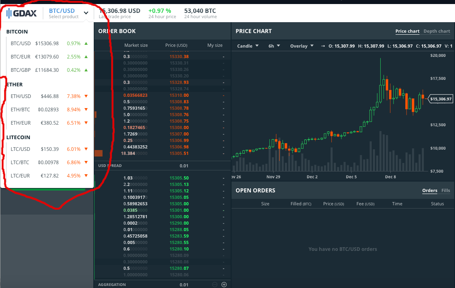The width and height of the screenshot is (455, 288).
Task: Click the Time column header in Open Orders
Action: pos(397,204)
